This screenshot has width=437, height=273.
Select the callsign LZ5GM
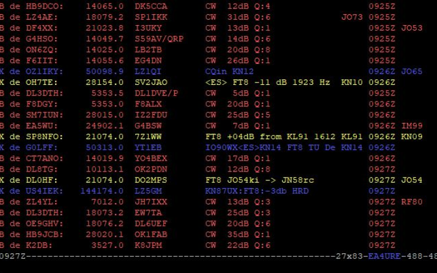148,191
